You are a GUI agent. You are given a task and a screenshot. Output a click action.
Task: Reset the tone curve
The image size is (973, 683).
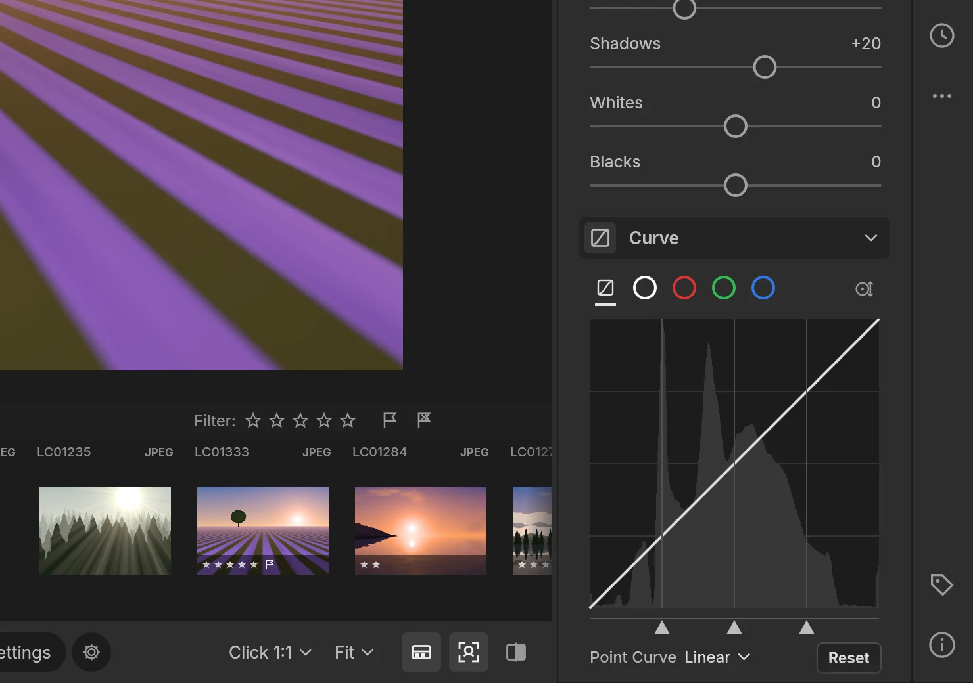coord(849,658)
